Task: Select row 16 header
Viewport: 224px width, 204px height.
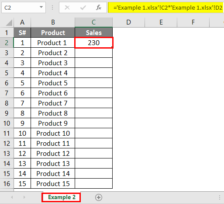Action: [x=7, y=183]
